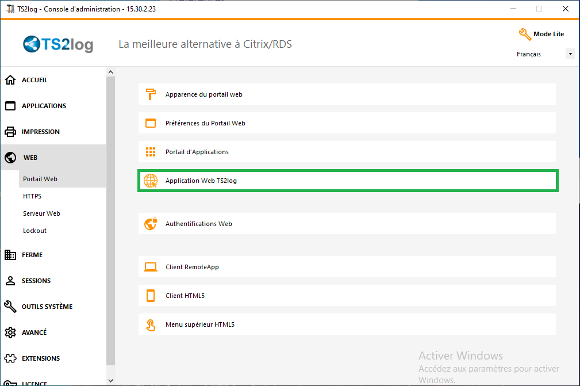Click the Authentifications Web lock globe icon
Viewport: 580px width, 386px height.
(x=151, y=224)
